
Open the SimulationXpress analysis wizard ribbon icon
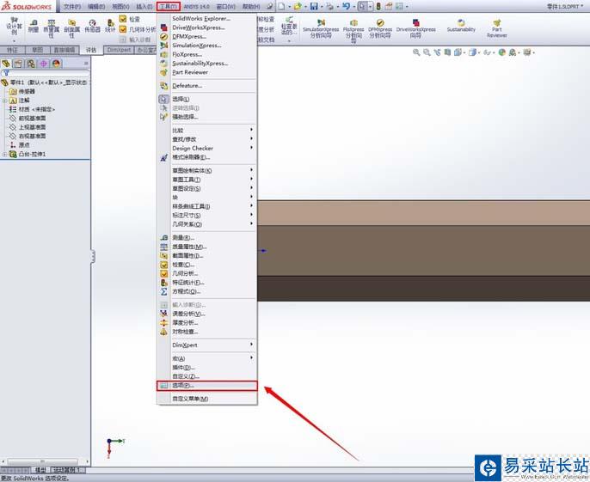pos(321,29)
